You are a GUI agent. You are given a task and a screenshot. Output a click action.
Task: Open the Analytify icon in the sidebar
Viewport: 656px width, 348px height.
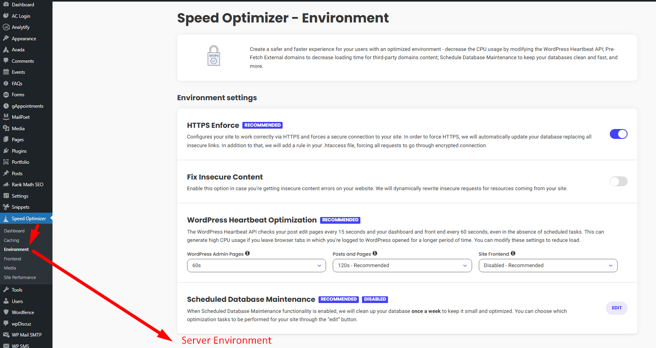point(6,27)
